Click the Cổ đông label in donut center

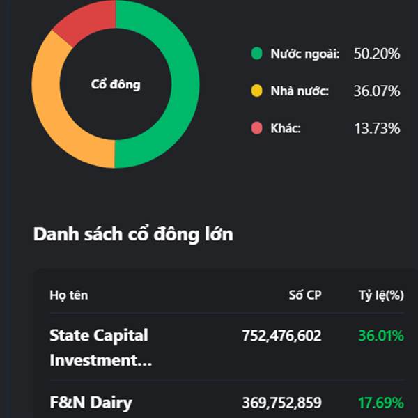coord(116,85)
